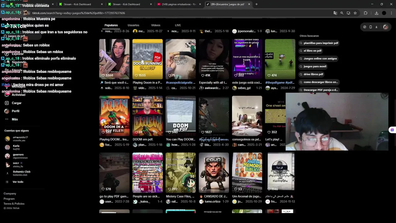Click the zoom magnifier icon in address bar
Screen dimensions: 396x223
[342, 13]
